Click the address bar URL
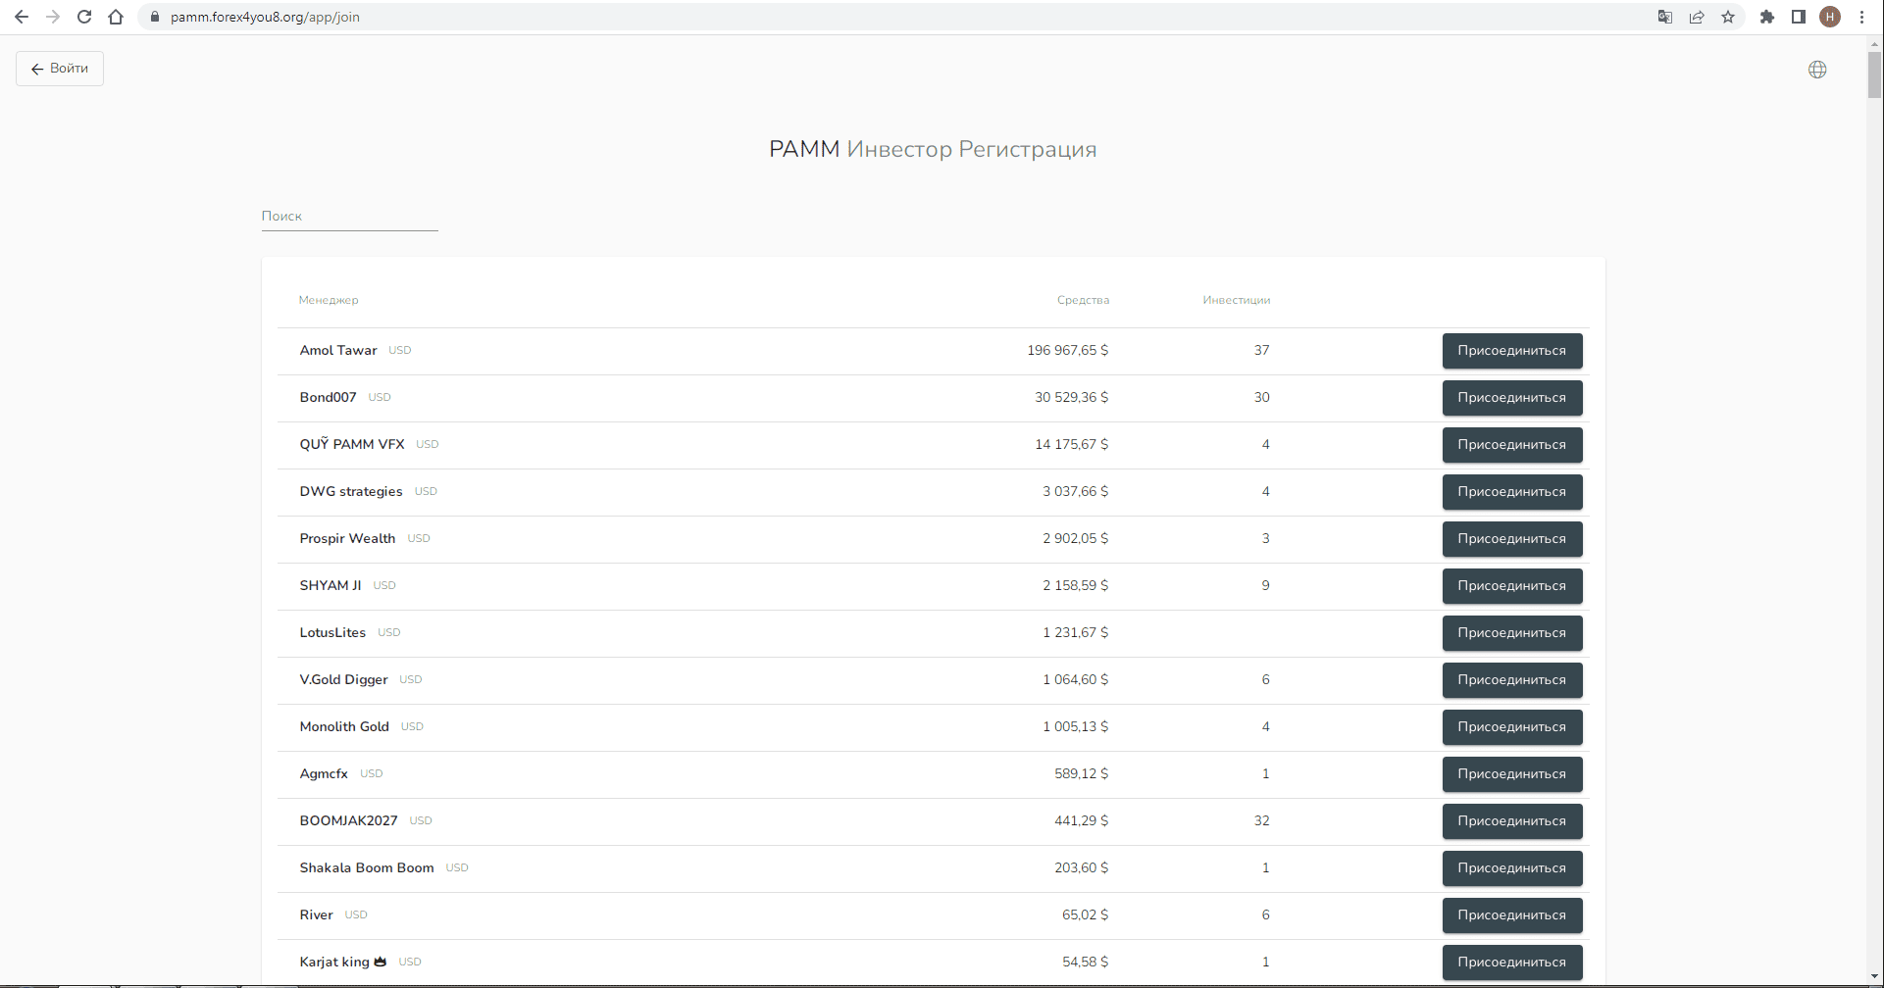The image size is (1884, 988). click(x=265, y=17)
